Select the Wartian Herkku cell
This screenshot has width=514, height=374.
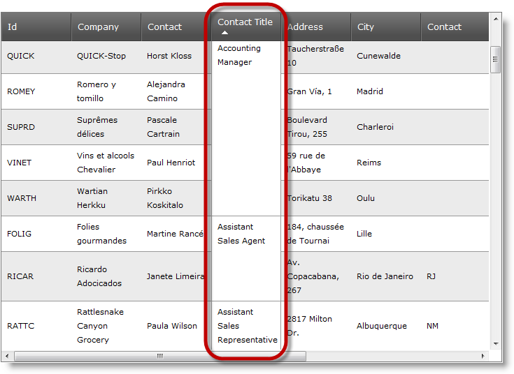106,198
